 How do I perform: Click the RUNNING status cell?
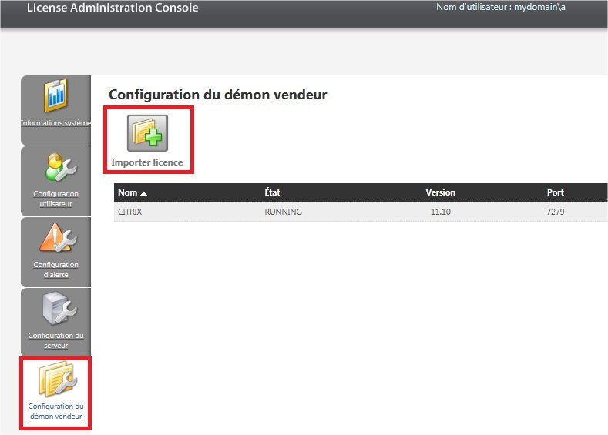point(283,211)
